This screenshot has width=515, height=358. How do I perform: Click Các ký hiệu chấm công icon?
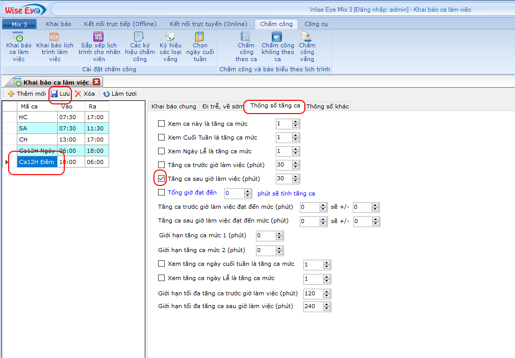(x=139, y=37)
